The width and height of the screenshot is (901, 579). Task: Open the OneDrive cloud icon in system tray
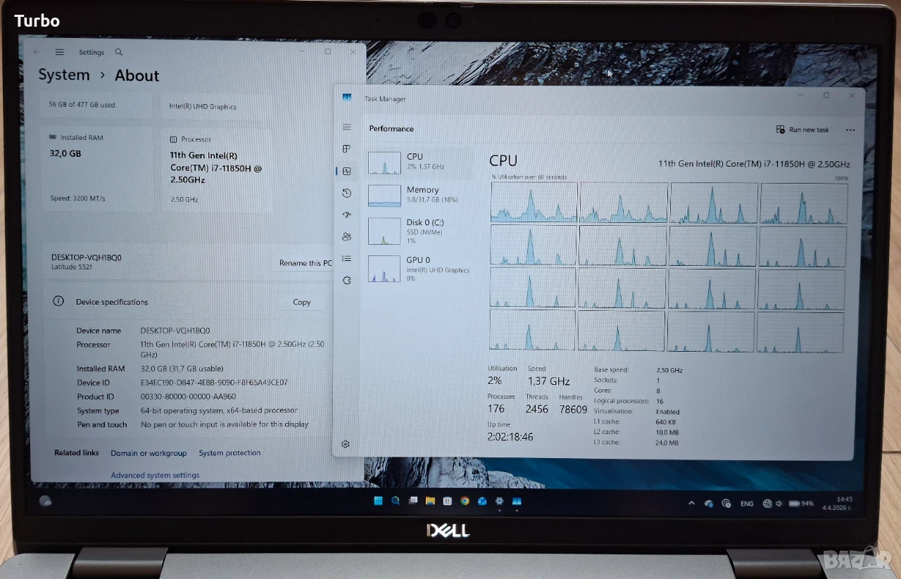pyautogui.click(x=709, y=504)
